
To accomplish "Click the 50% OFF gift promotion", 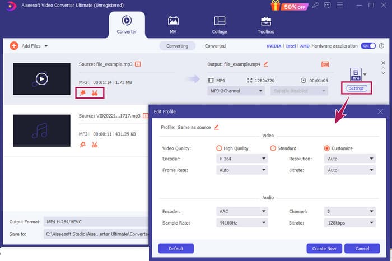I will [290, 6].
